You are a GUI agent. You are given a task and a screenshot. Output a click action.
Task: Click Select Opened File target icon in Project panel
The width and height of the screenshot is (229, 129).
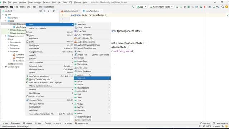click(x=40, y=11)
